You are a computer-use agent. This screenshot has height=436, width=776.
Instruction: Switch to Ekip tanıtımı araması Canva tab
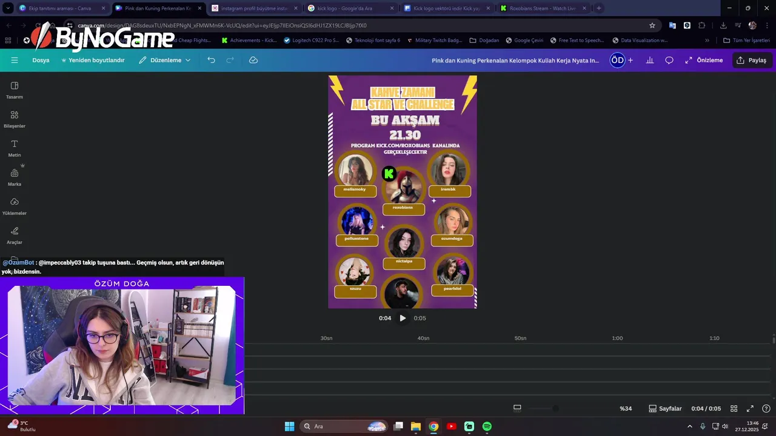tap(62, 8)
